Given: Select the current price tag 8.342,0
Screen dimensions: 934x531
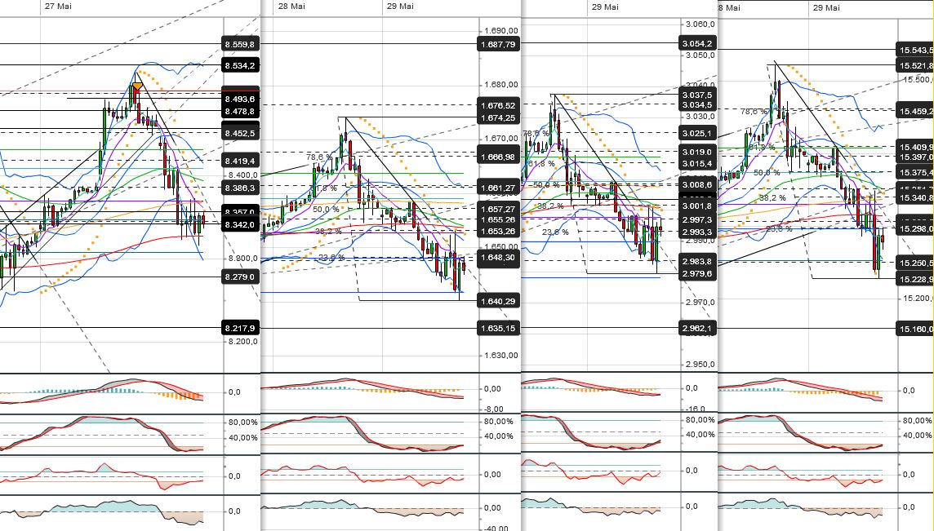Looking at the screenshot, I should pos(241,224).
